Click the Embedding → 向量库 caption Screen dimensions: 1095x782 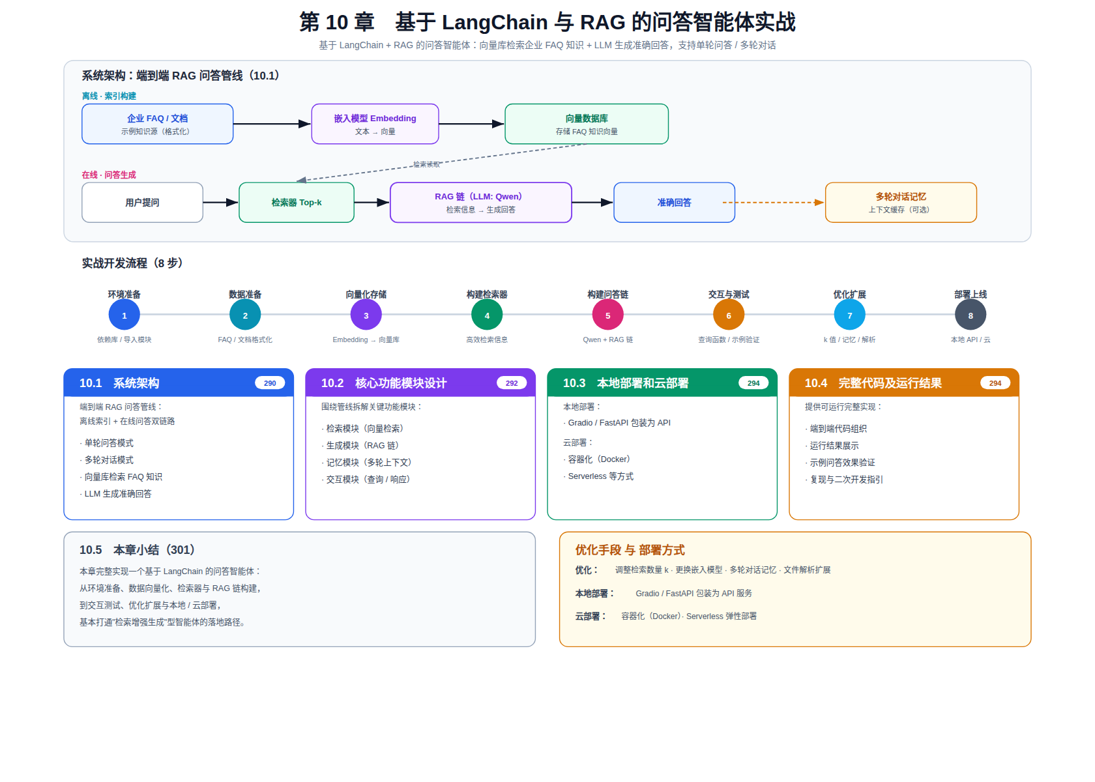366,340
